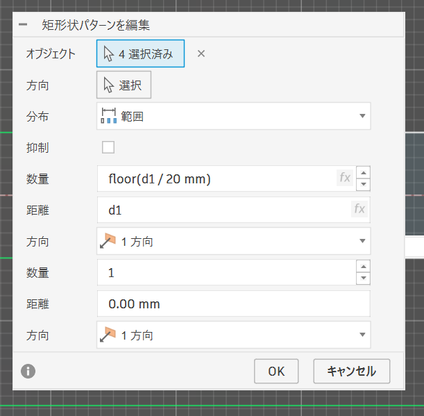Click the オブジェクト label

(51, 53)
